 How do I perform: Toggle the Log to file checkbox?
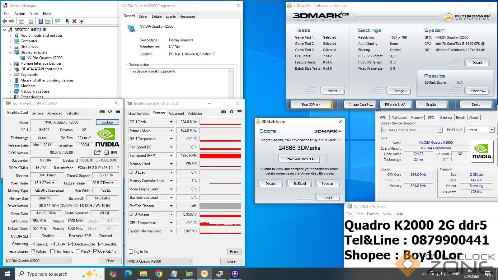131,252
